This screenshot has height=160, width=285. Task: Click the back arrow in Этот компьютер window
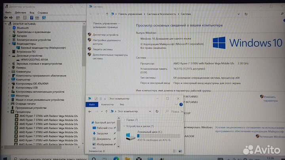[90, 111]
